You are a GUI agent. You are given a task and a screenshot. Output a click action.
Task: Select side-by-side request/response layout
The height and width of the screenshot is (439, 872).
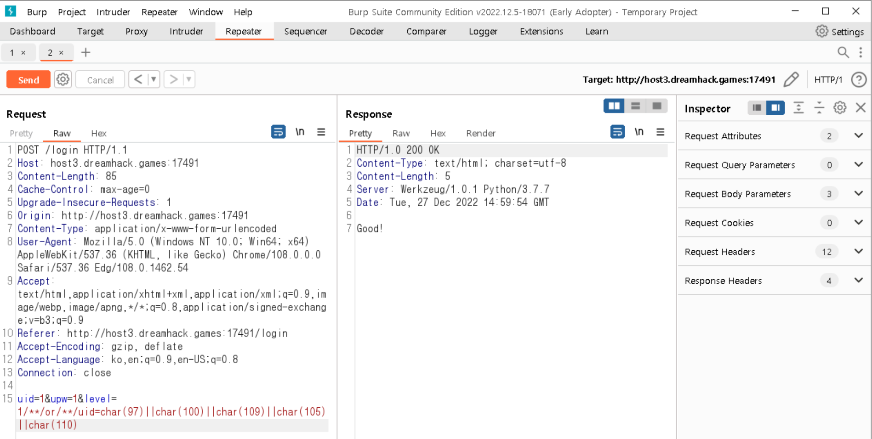(614, 106)
